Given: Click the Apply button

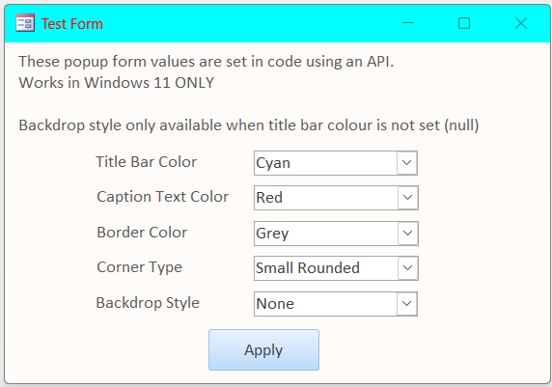Looking at the screenshot, I should point(263,349).
